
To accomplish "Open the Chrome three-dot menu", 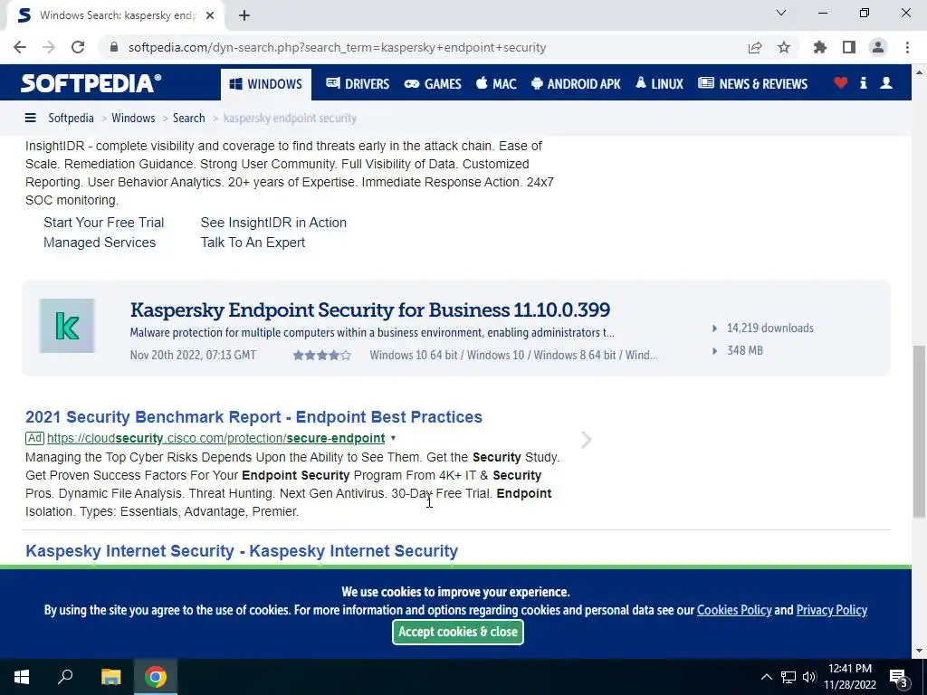I will coord(907,47).
